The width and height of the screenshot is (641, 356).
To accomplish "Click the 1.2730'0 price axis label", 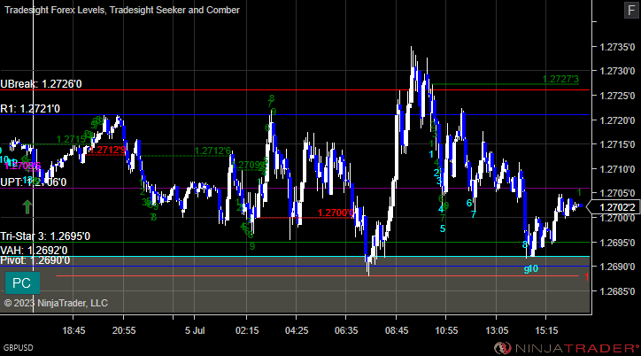I will coord(617,71).
